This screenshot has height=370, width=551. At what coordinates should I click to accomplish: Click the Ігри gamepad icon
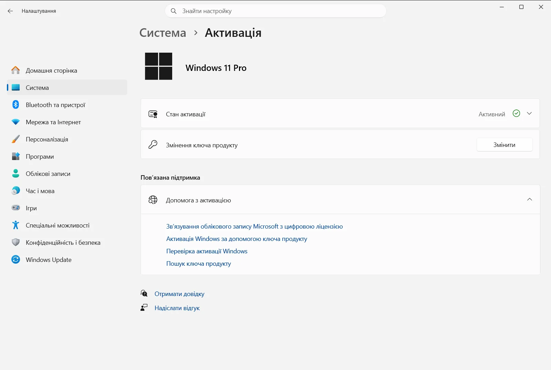click(x=15, y=208)
